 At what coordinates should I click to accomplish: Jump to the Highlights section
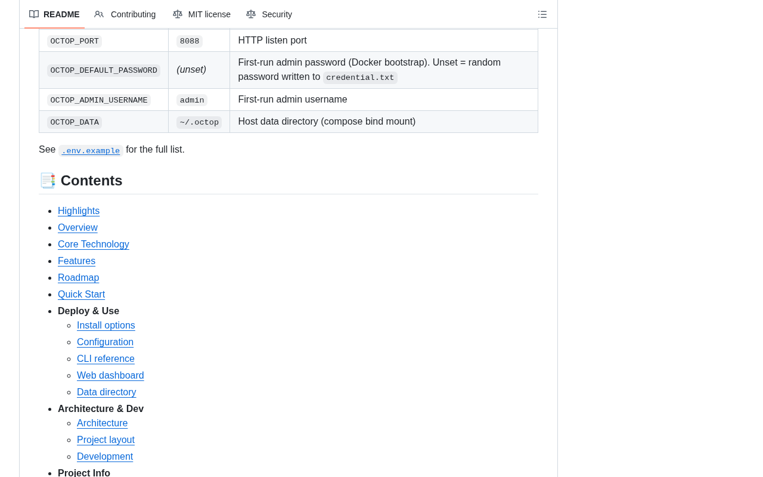click(x=79, y=211)
